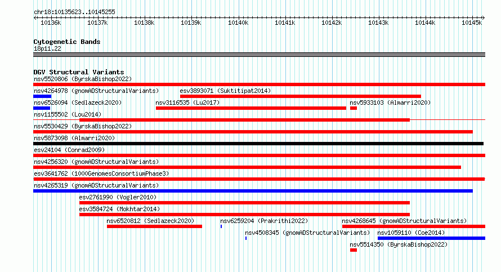
Task: Open nsv5530429 (ByrskaBishop2022) label
Action: (x=83, y=126)
